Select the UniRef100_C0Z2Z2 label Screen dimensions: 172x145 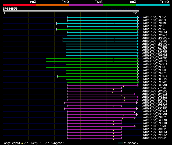154,97
